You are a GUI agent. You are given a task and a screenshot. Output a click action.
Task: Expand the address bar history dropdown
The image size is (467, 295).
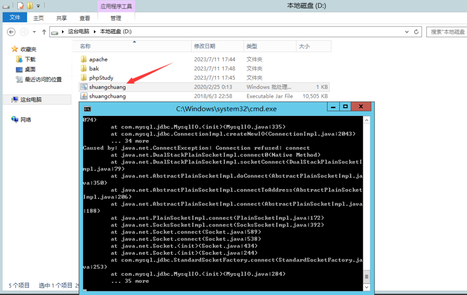click(407, 32)
